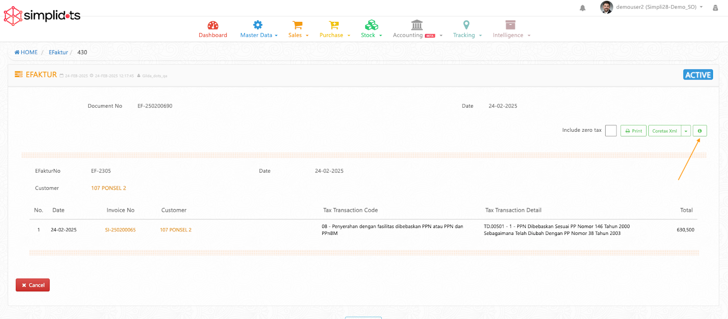This screenshot has width=728, height=319.
Task: Open the Intelligence menu
Action: pos(511,35)
